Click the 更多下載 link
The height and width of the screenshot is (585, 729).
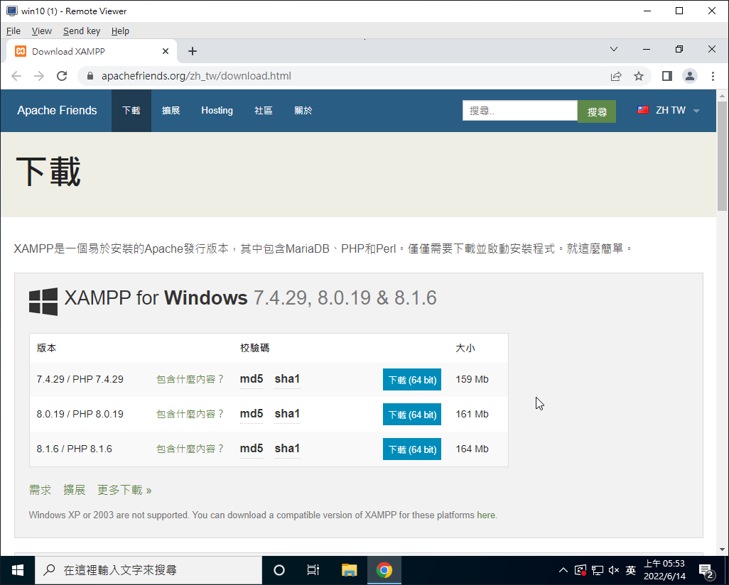[x=124, y=490]
